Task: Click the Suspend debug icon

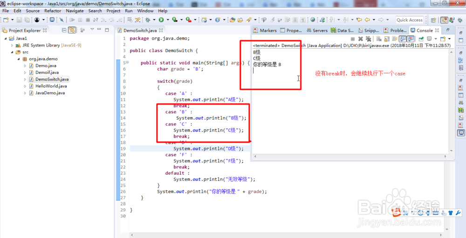Action: coord(80,20)
